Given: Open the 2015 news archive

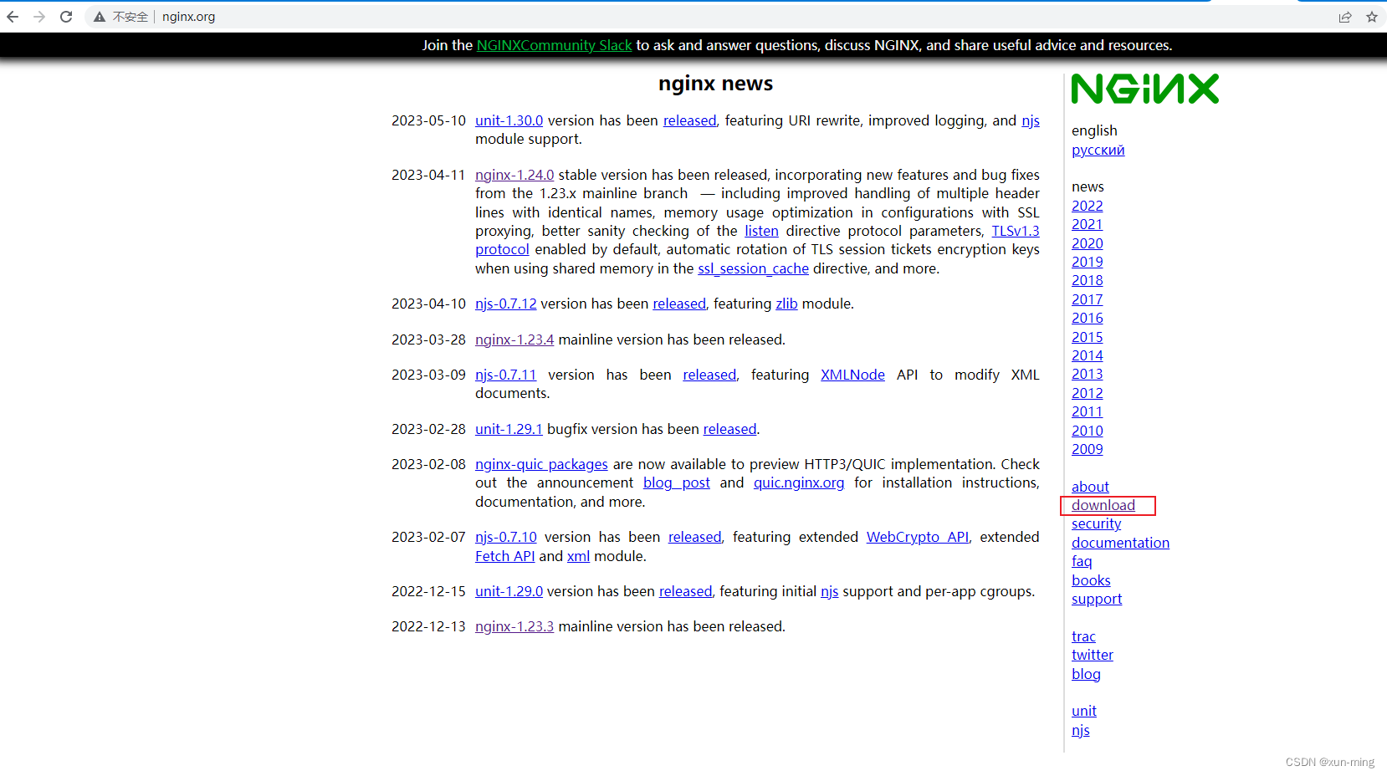Looking at the screenshot, I should coord(1087,337).
